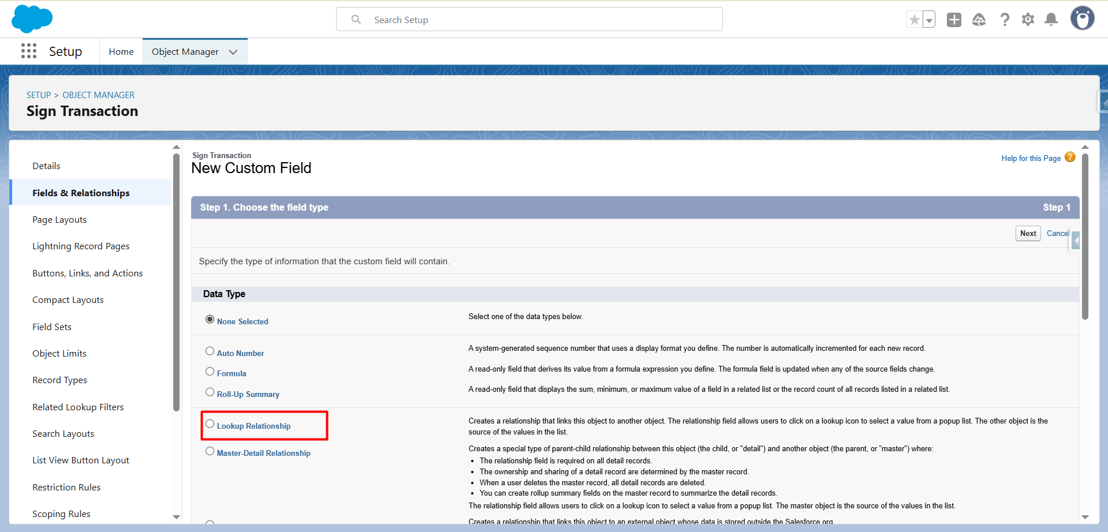Image resolution: width=1108 pixels, height=532 pixels.
Task: Click the Favorites star icon
Action: click(x=915, y=20)
